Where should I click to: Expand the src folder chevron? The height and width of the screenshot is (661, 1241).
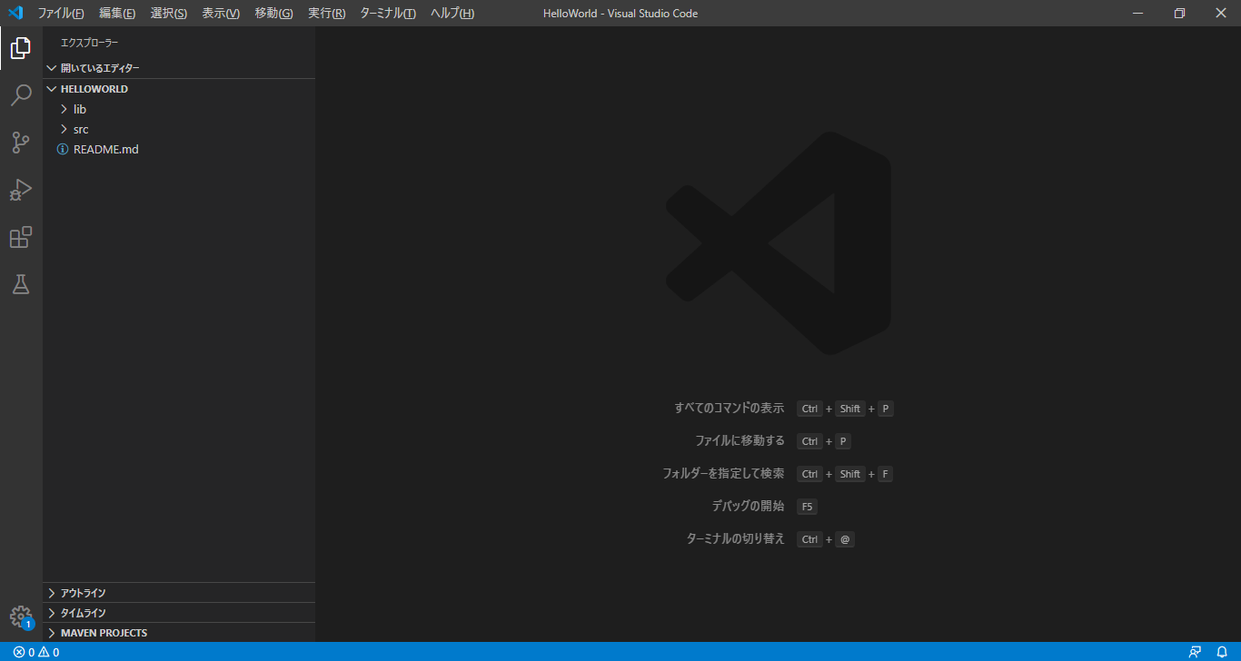[64, 129]
